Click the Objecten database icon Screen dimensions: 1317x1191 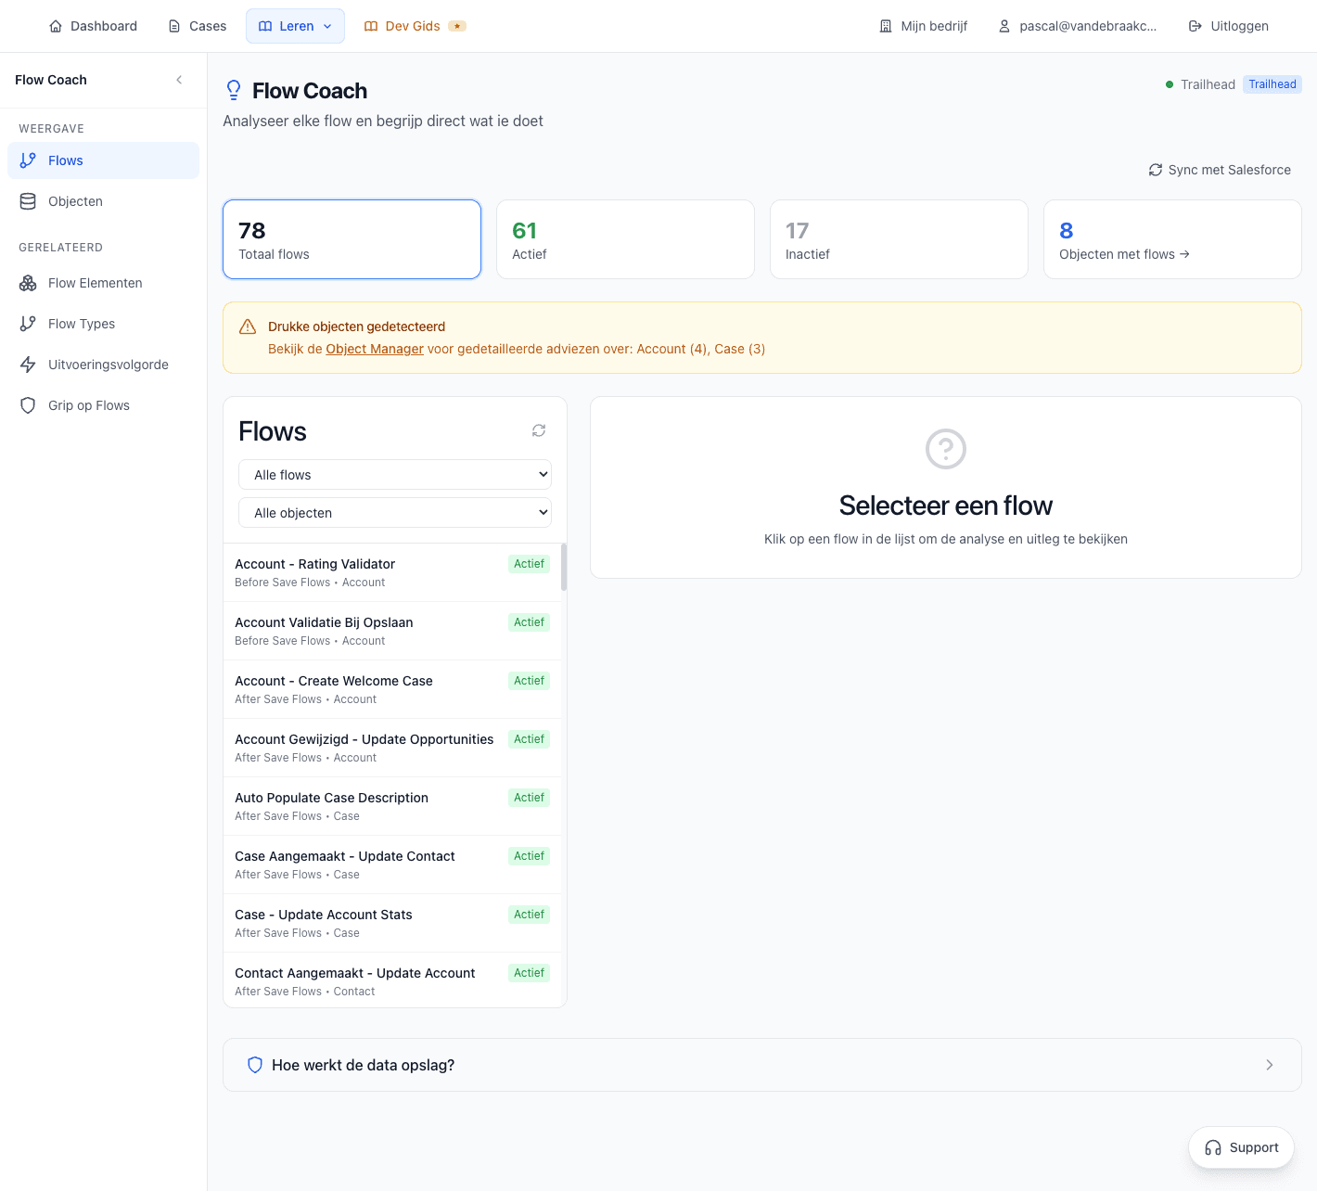pyautogui.click(x=28, y=201)
